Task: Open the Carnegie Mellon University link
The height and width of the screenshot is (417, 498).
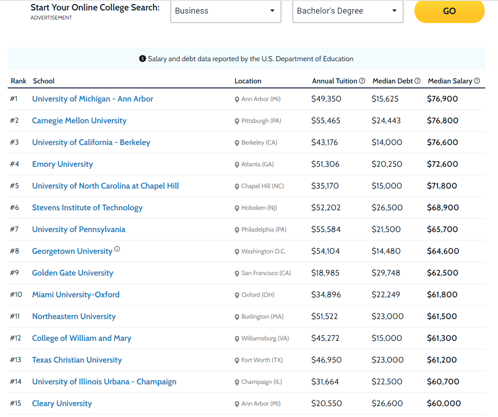Action: (79, 121)
